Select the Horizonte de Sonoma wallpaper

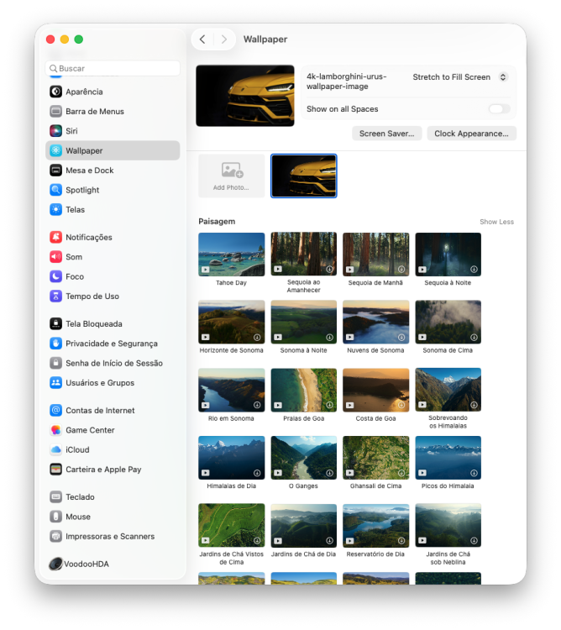pyautogui.click(x=231, y=322)
